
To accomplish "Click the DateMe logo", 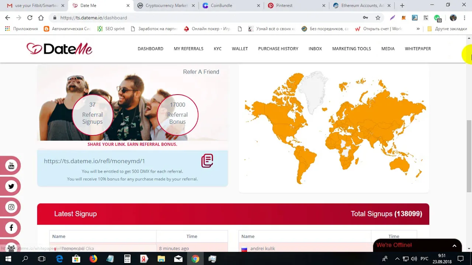I will coord(59,49).
